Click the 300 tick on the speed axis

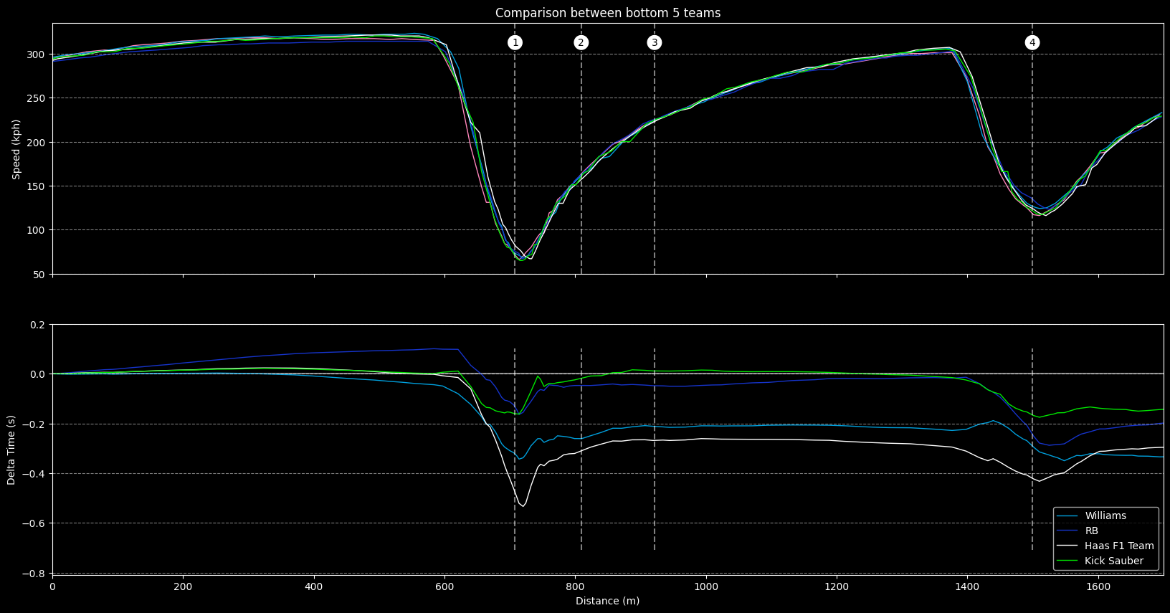[37, 54]
